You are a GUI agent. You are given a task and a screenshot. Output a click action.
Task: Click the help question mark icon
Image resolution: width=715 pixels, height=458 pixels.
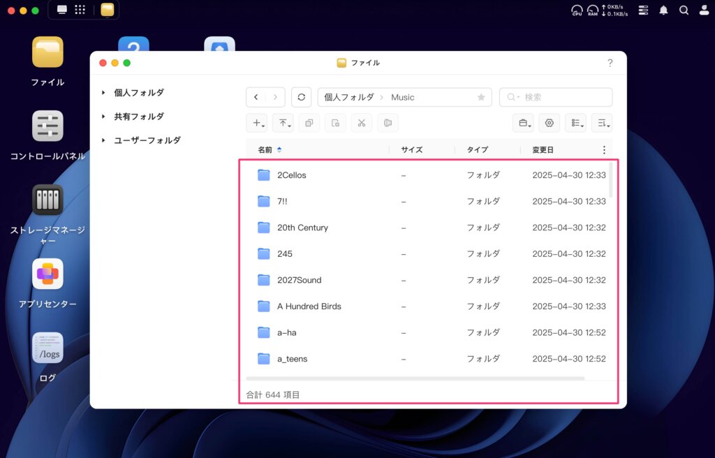(x=610, y=63)
